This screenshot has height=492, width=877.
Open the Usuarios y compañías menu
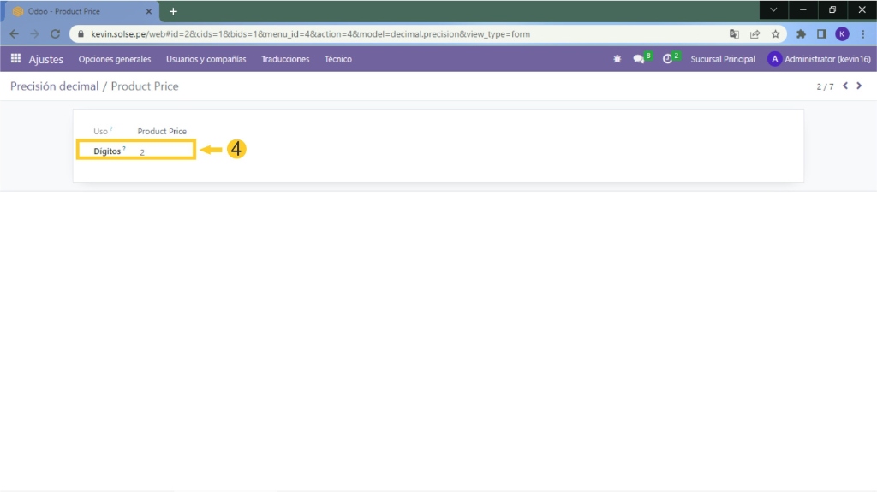point(206,59)
